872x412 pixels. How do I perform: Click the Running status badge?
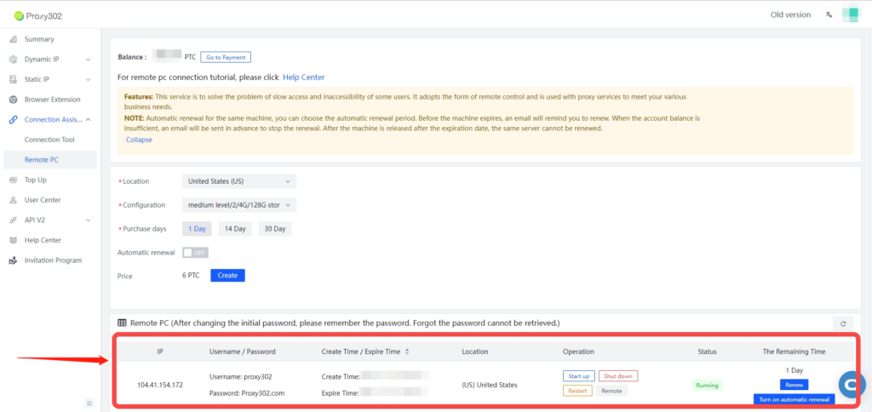(707, 385)
